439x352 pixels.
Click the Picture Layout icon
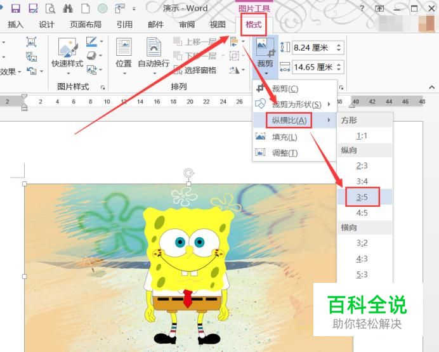pyautogui.click(x=91, y=69)
